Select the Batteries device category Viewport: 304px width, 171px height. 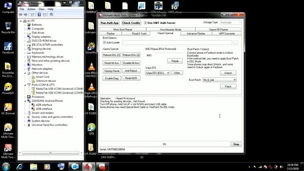click(x=37, y=25)
